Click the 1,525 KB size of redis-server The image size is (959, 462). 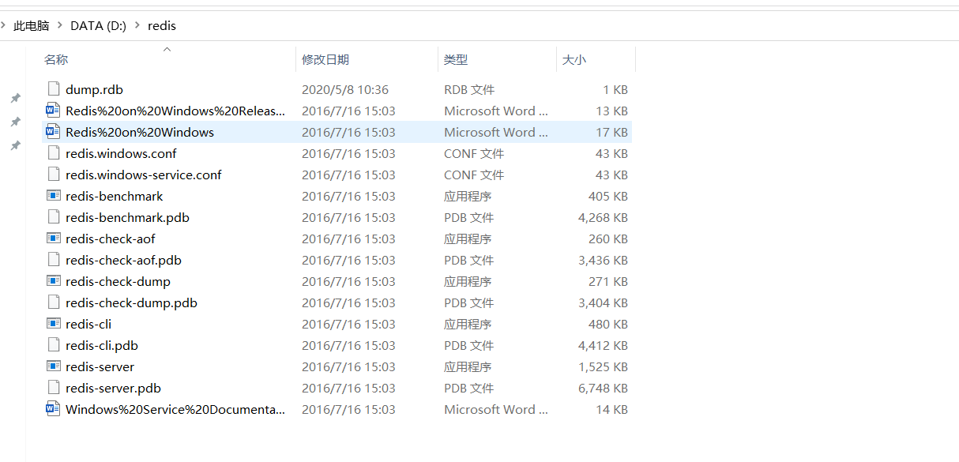tap(603, 366)
